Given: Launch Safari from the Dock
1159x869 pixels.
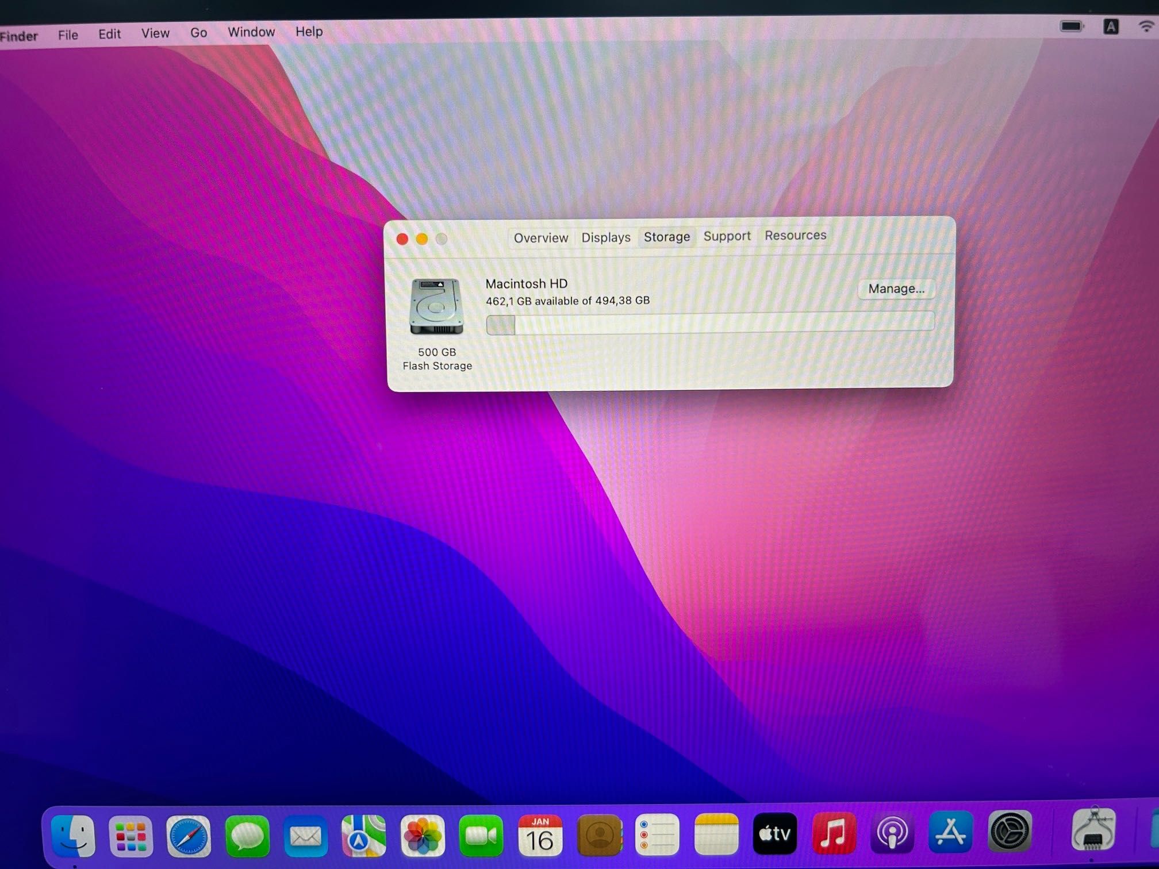Looking at the screenshot, I should click(x=189, y=836).
